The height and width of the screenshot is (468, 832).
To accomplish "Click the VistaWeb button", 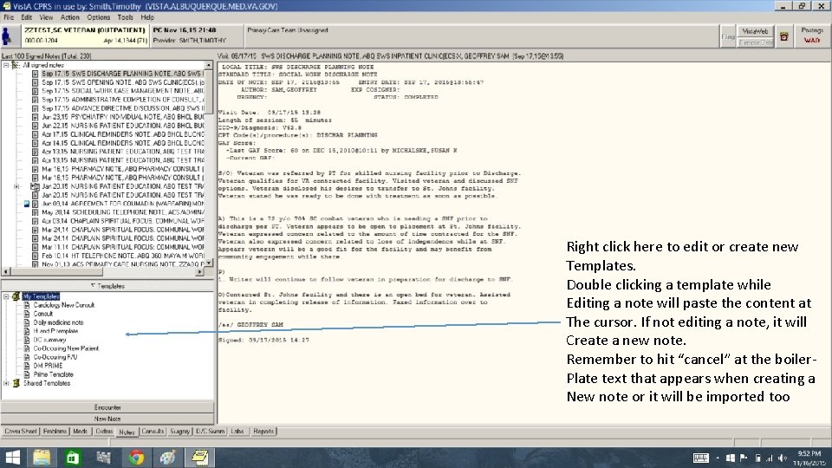I will (755, 31).
